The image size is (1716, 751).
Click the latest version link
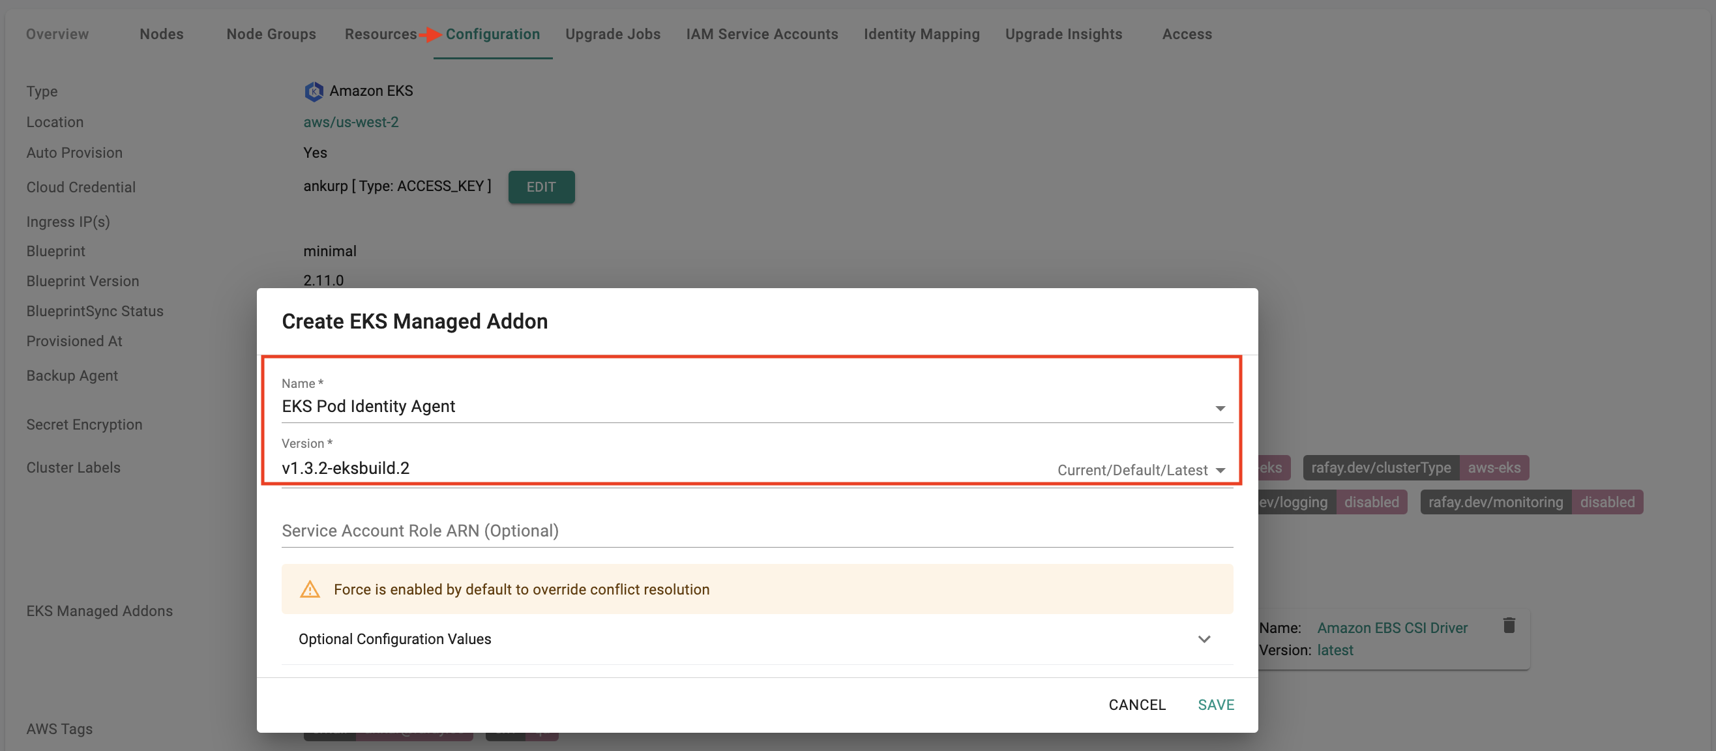(x=1335, y=650)
